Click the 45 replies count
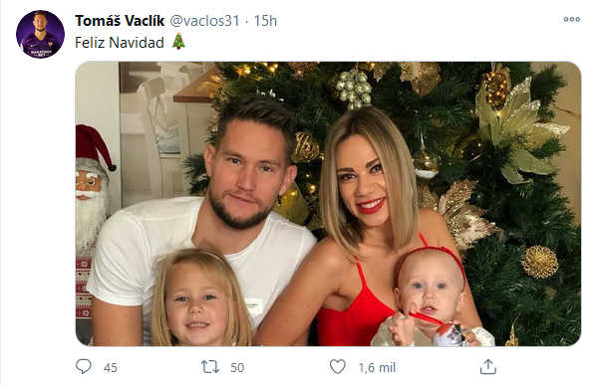The height and width of the screenshot is (386, 596). pos(111,367)
